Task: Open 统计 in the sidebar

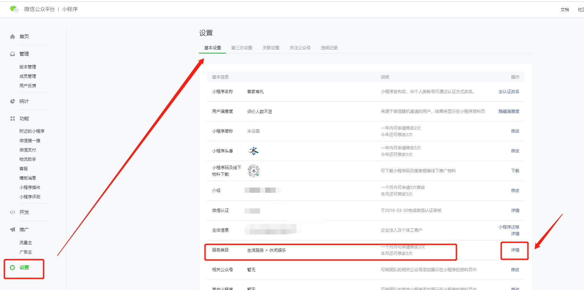Action: tap(24, 101)
